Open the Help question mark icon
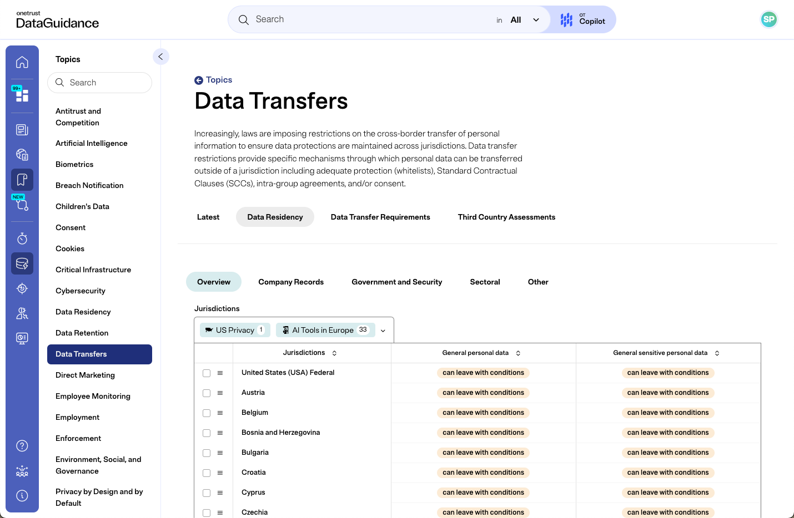 click(22, 445)
